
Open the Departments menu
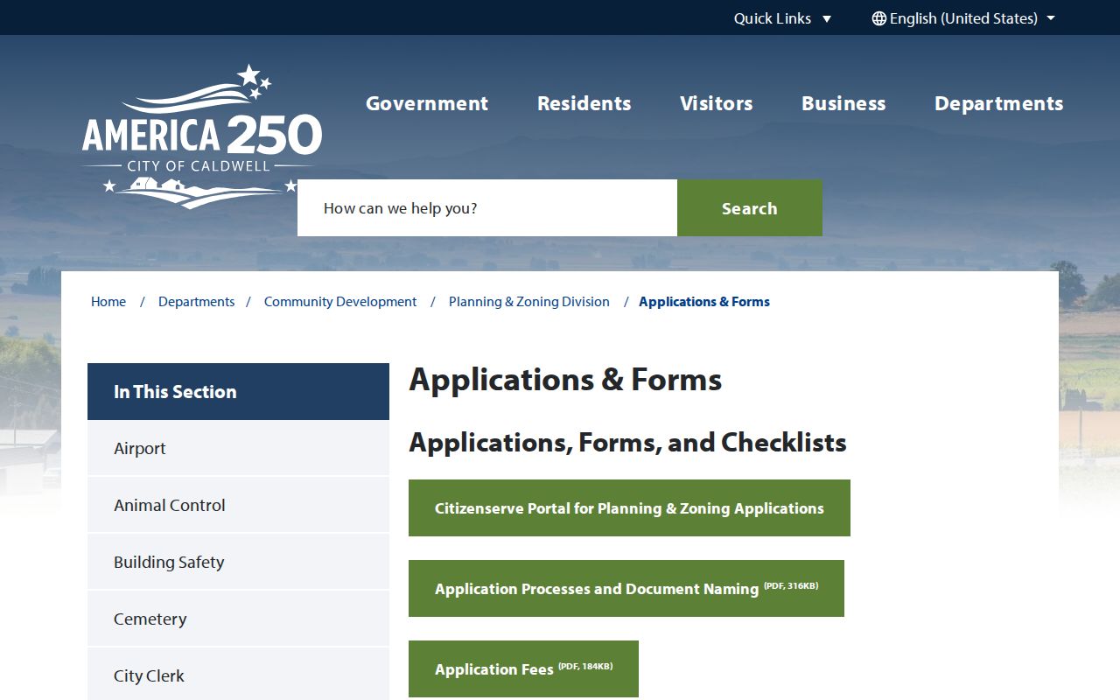pos(999,103)
